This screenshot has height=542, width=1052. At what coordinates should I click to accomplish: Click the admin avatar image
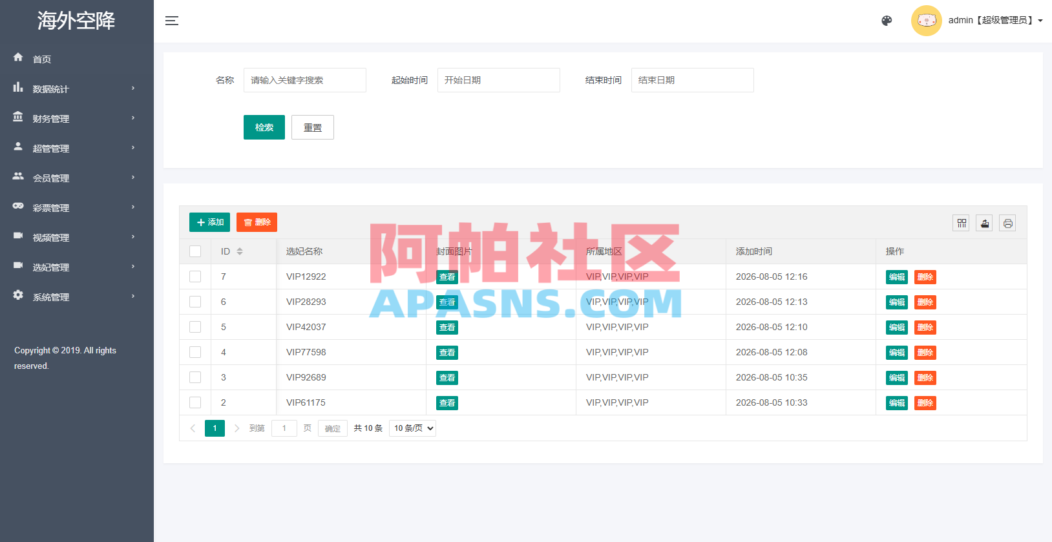click(x=926, y=21)
